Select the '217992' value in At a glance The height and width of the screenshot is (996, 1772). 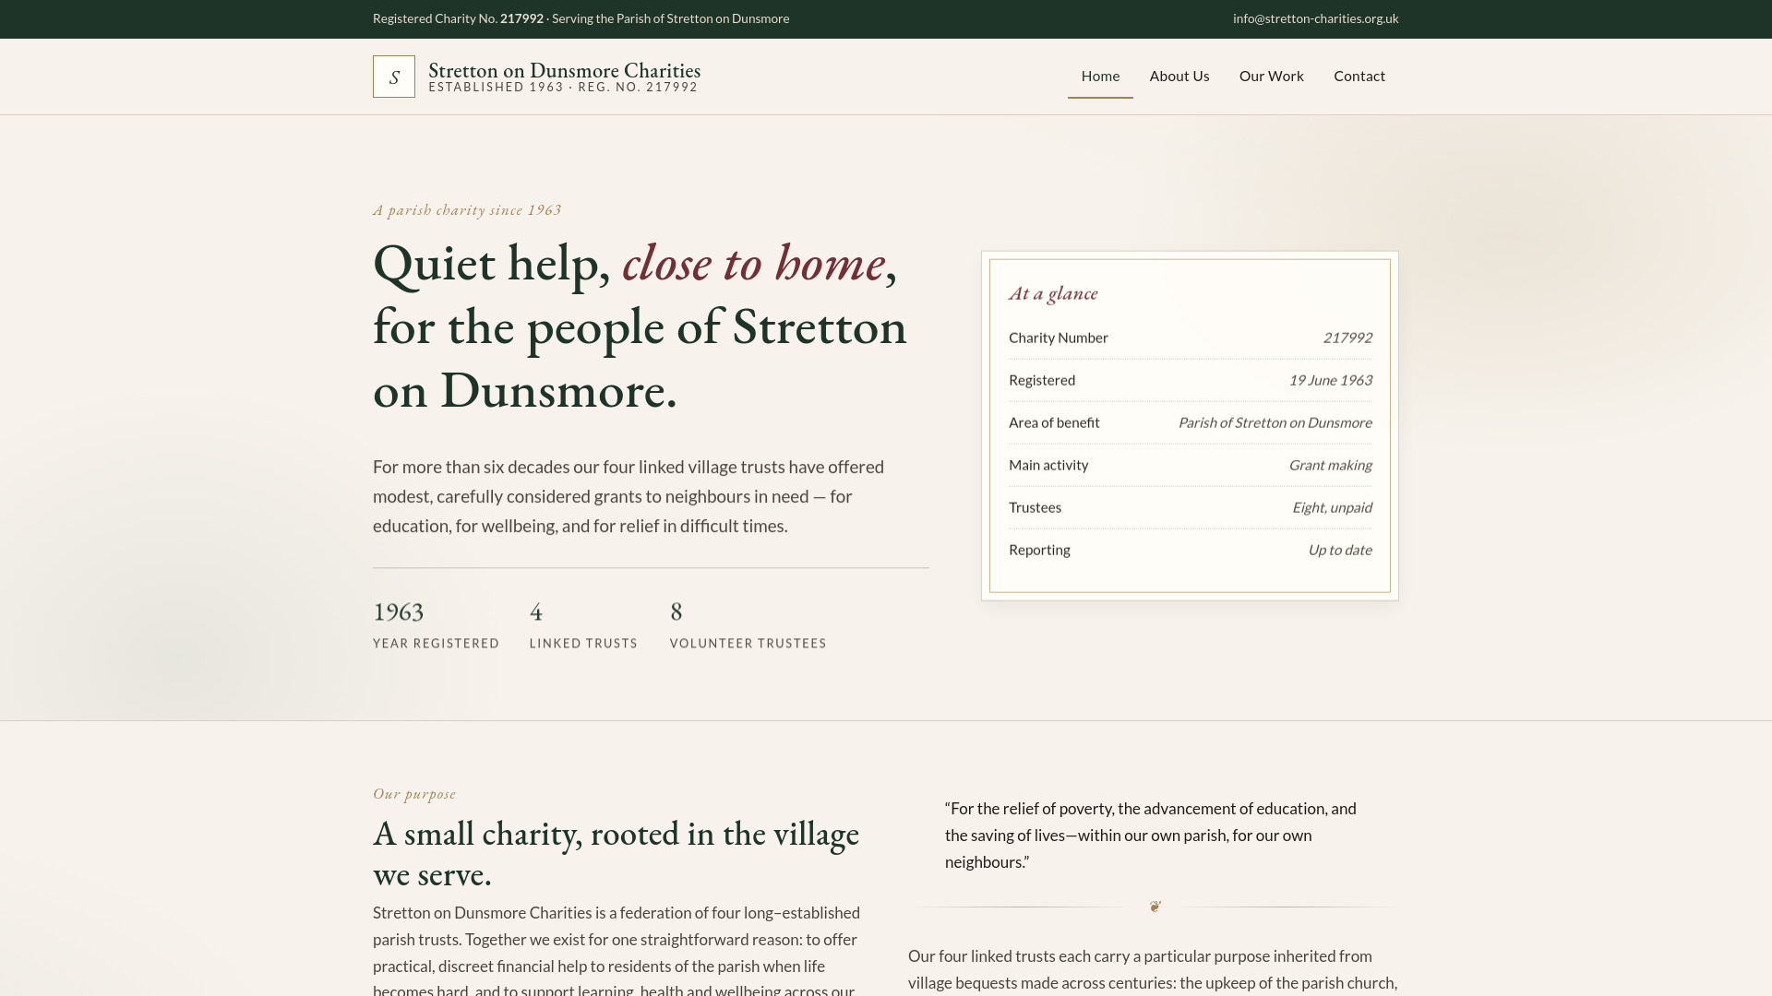pyautogui.click(x=1347, y=338)
